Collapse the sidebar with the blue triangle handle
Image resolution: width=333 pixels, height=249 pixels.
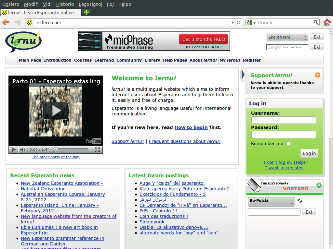tap(243, 75)
